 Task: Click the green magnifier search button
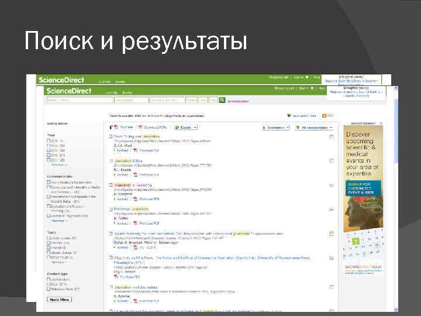click(x=222, y=100)
